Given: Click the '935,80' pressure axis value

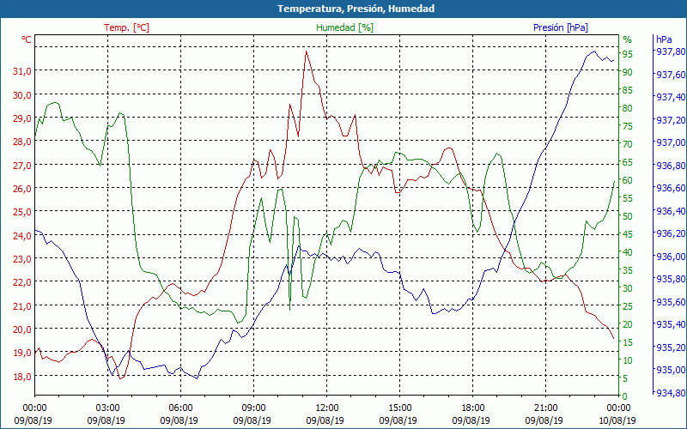Looking at the screenshot, I should [x=670, y=279].
